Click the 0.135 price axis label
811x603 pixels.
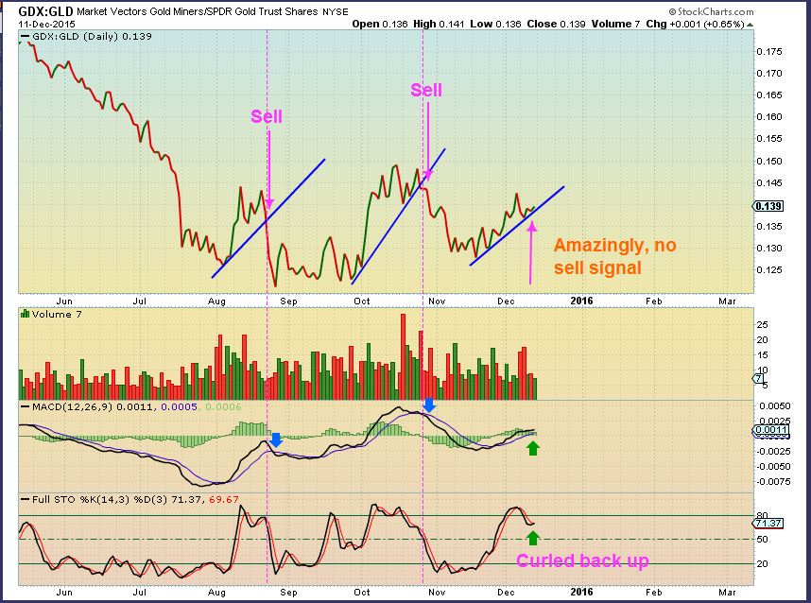point(769,227)
